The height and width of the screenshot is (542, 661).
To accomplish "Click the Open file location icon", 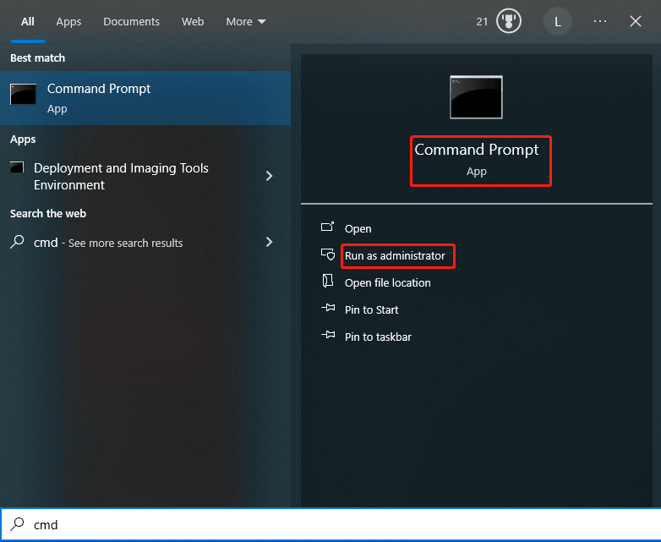I will coord(328,281).
